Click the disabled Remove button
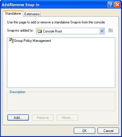The width and height of the screenshot is (122, 137). coord(43,118)
